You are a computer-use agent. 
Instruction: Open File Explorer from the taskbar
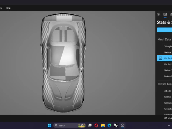[x=103, y=125]
